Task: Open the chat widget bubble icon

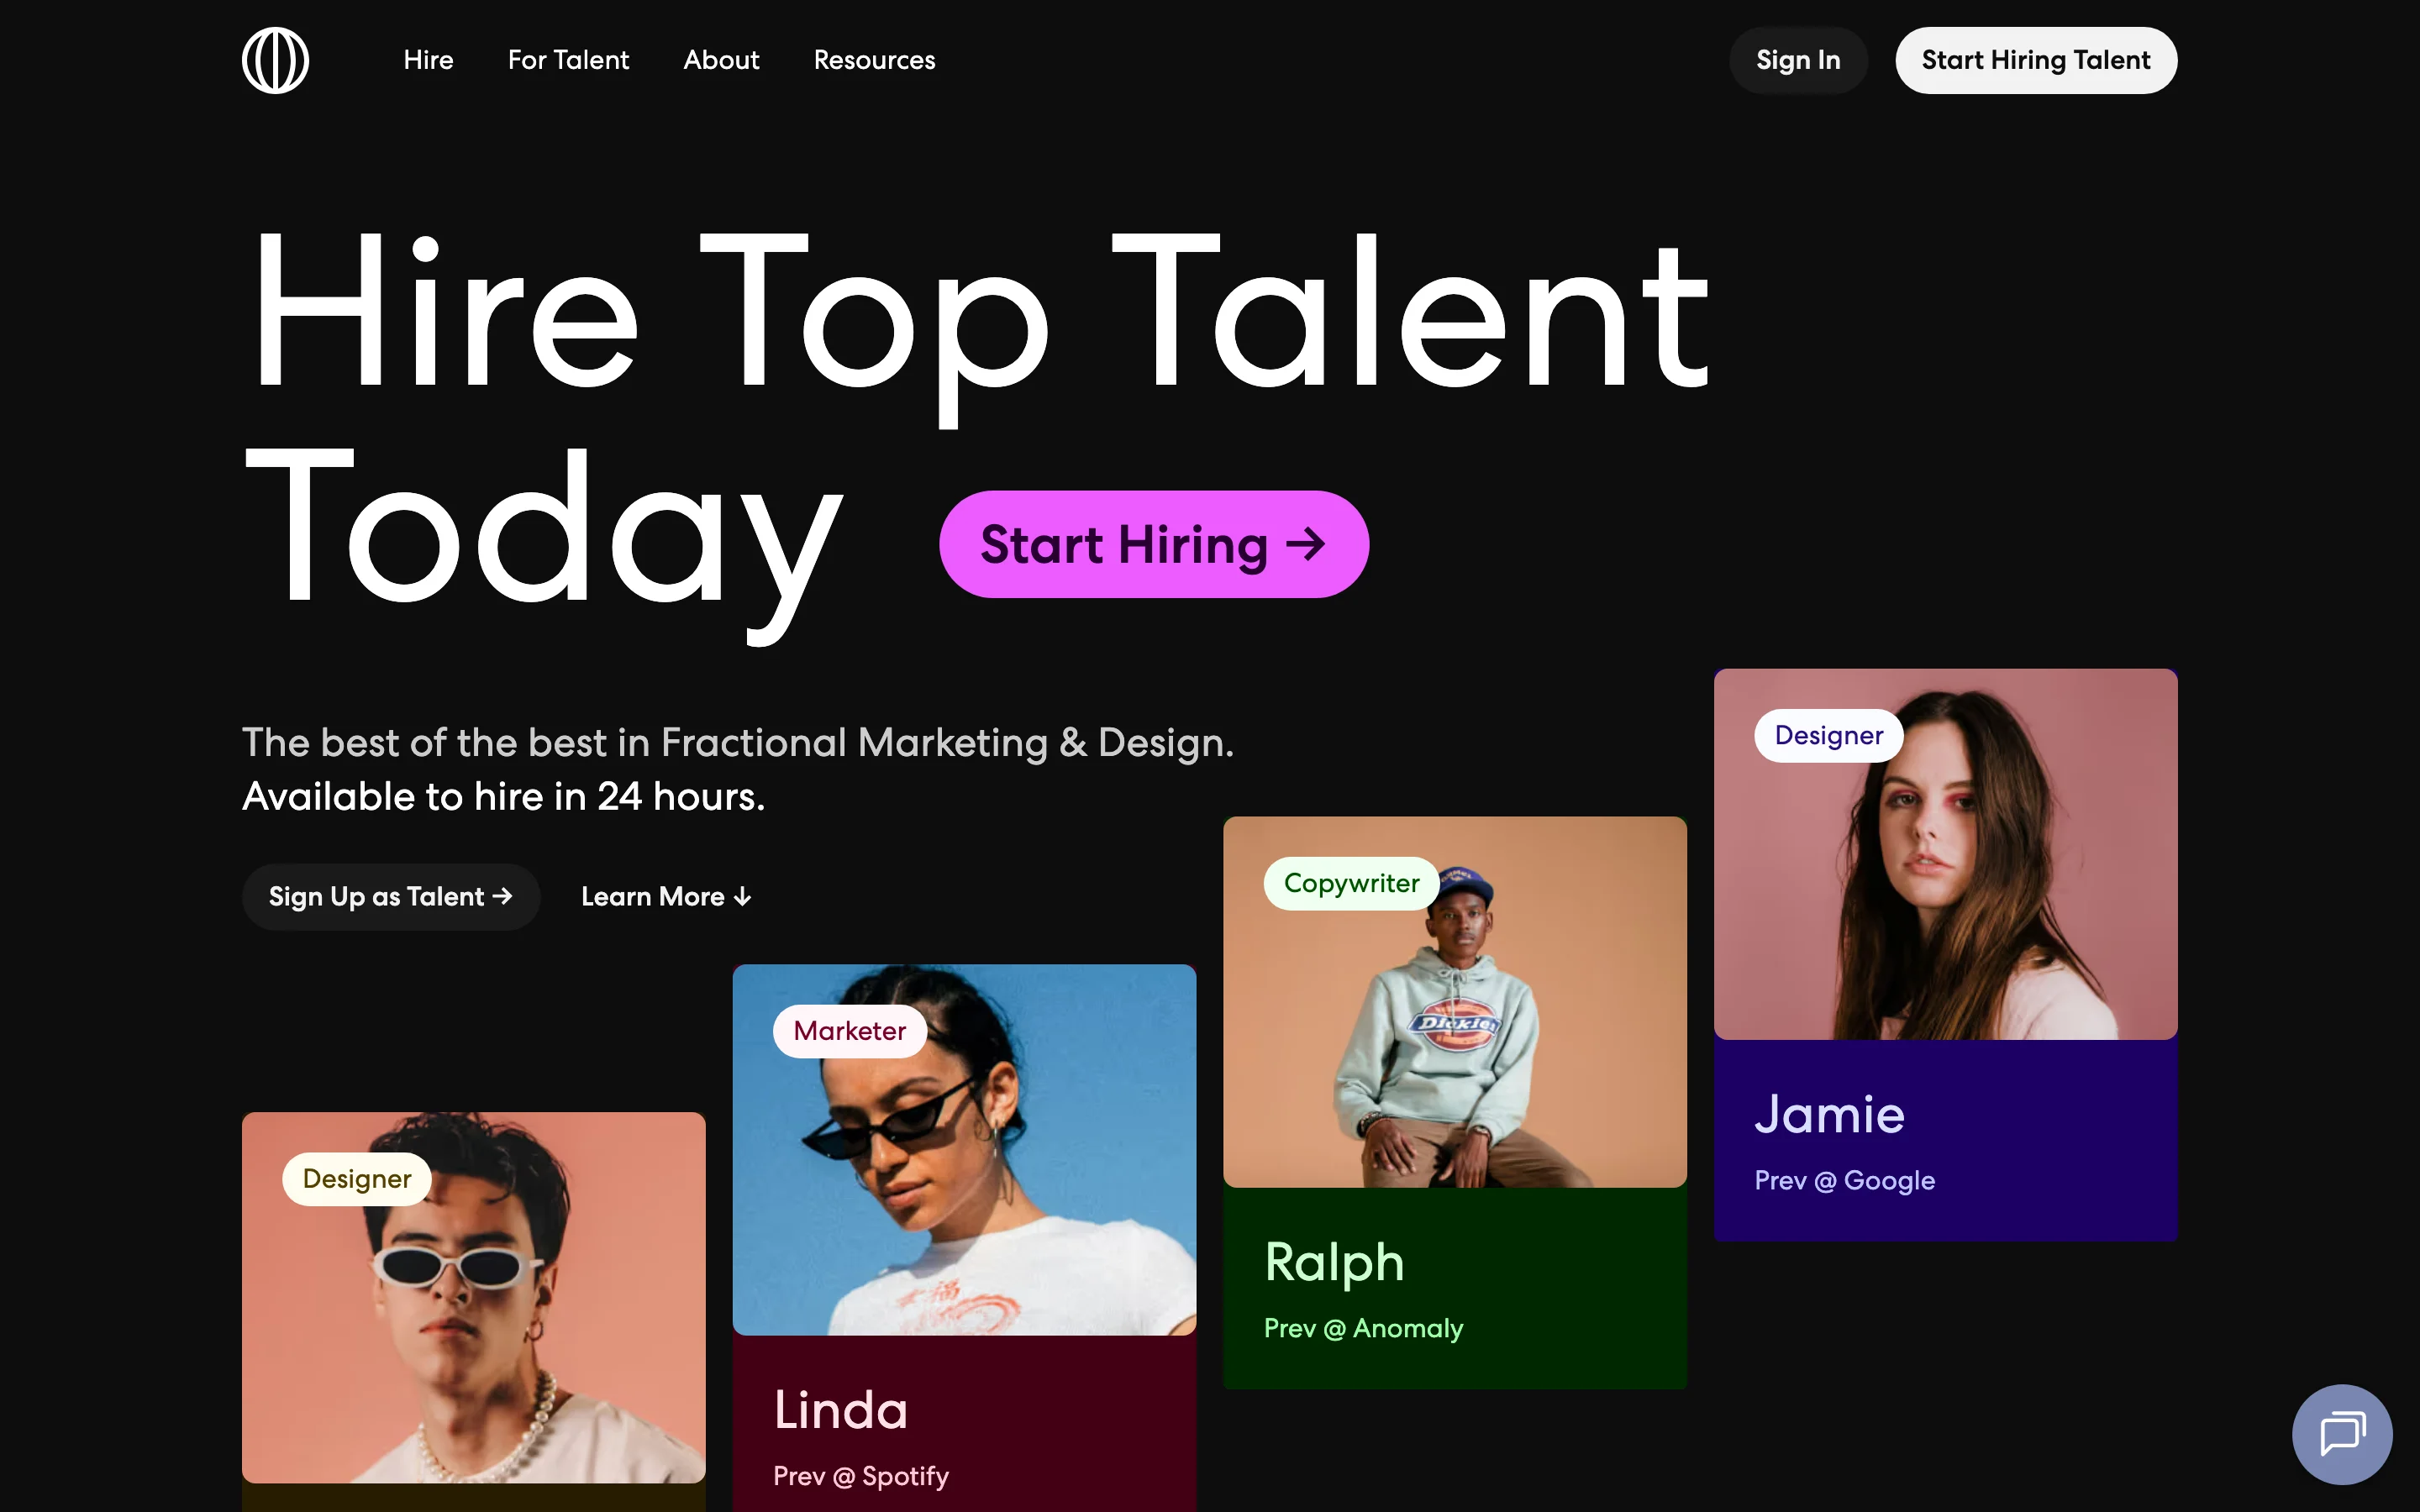Action: (2341, 1433)
